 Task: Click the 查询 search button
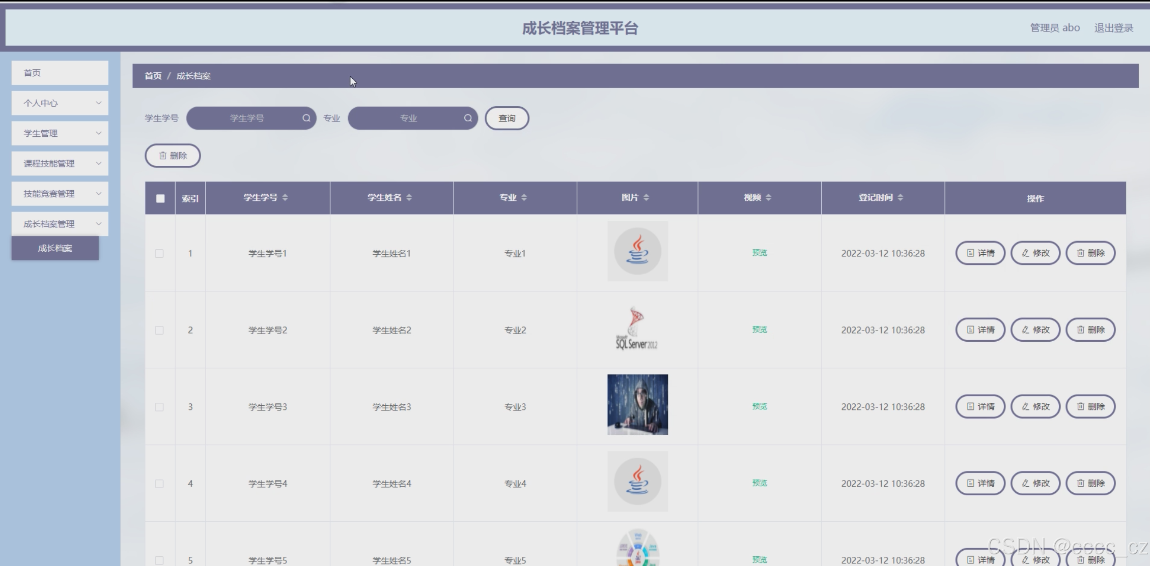tap(507, 118)
